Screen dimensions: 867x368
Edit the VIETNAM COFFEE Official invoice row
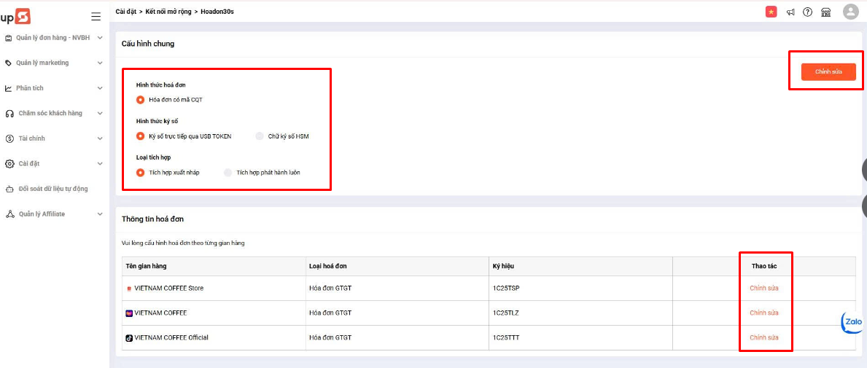pos(763,337)
